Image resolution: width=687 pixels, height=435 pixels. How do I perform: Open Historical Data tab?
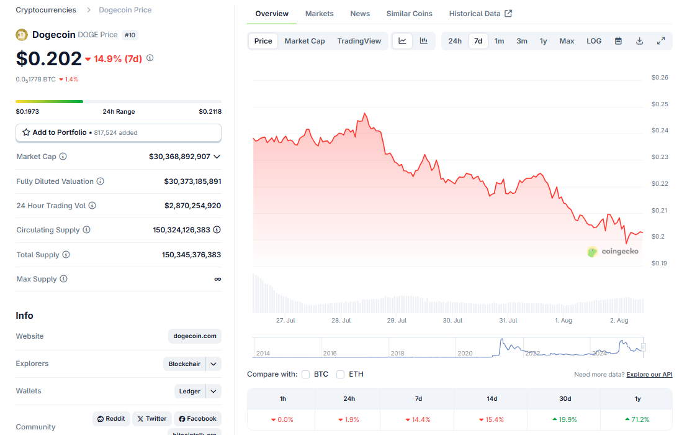pyautogui.click(x=480, y=14)
